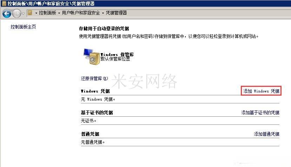The image size is (291, 167).
Task: Click the 普通凭据 section heading
Action: point(90,134)
